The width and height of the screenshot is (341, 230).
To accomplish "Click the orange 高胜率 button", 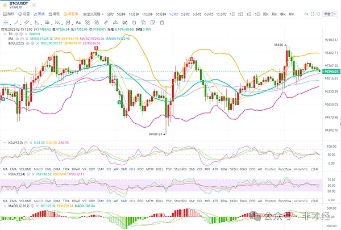I will (x=71, y=14).
